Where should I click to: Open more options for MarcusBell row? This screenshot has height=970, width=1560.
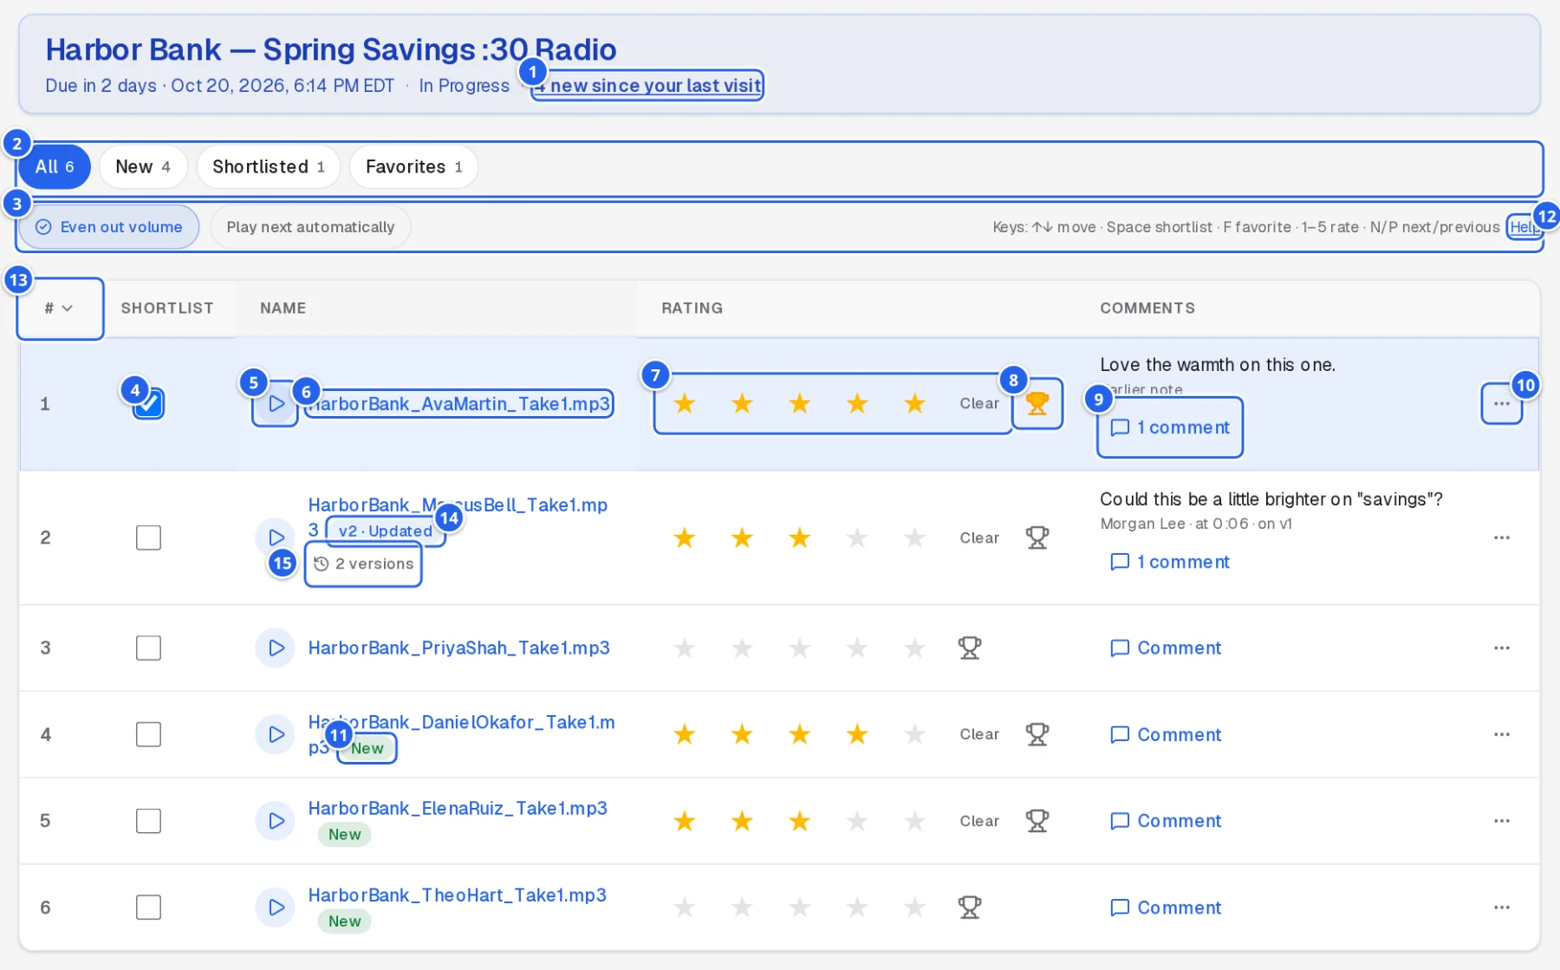coord(1502,537)
